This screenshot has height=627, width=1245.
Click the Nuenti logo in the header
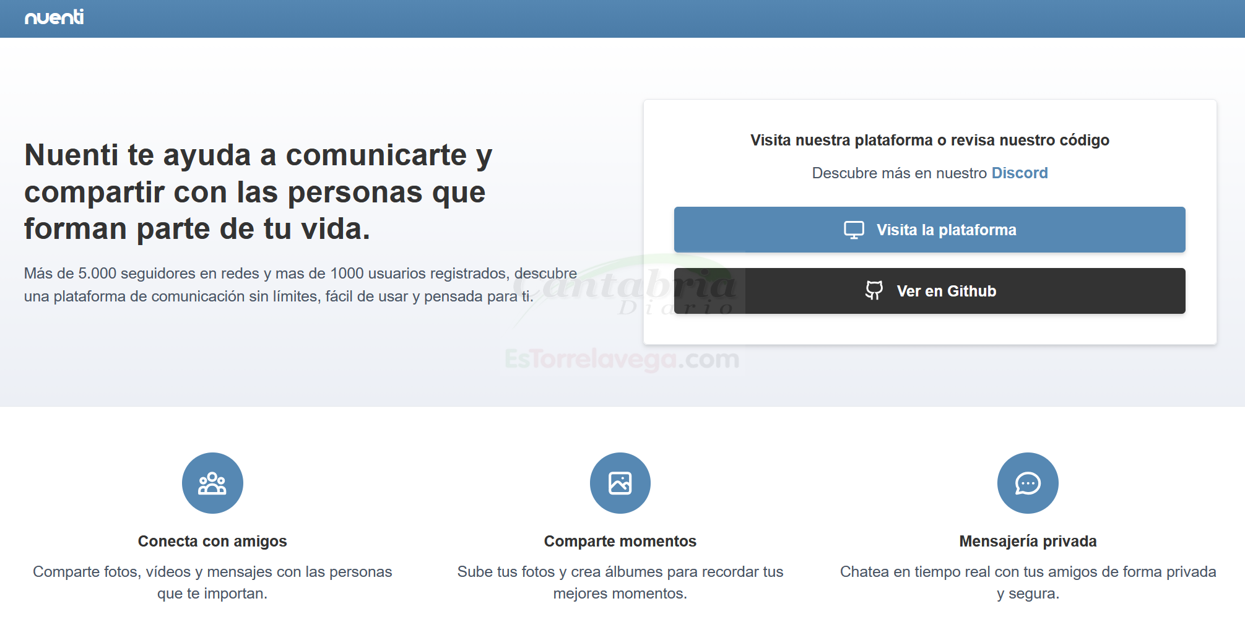54,17
